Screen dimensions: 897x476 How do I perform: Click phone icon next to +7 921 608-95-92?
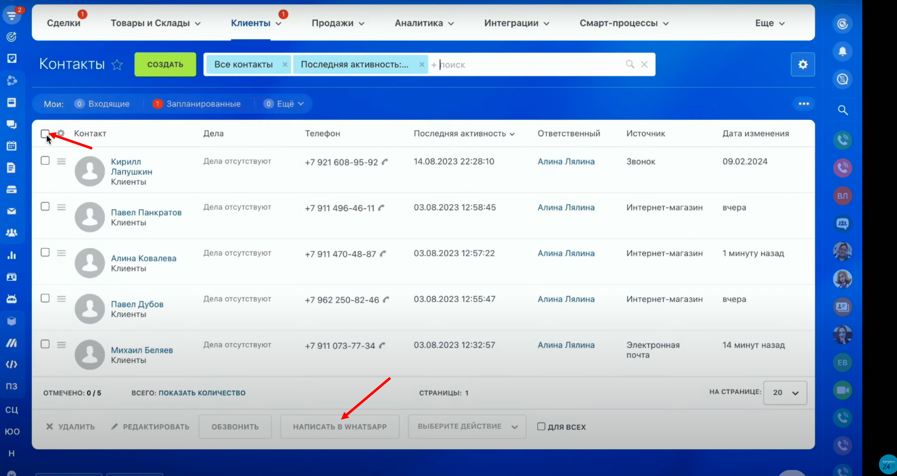[x=385, y=162]
